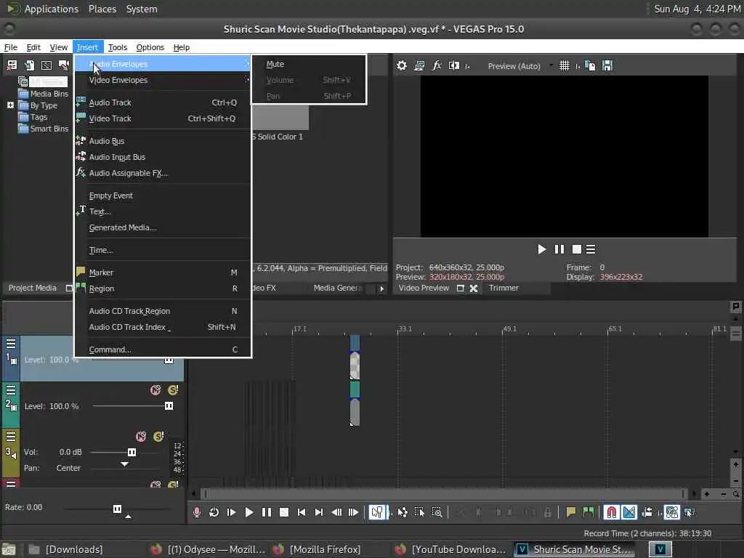Screen dimensions: 744x558
Task: Open the Tools menu
Action: pos(117,47)
